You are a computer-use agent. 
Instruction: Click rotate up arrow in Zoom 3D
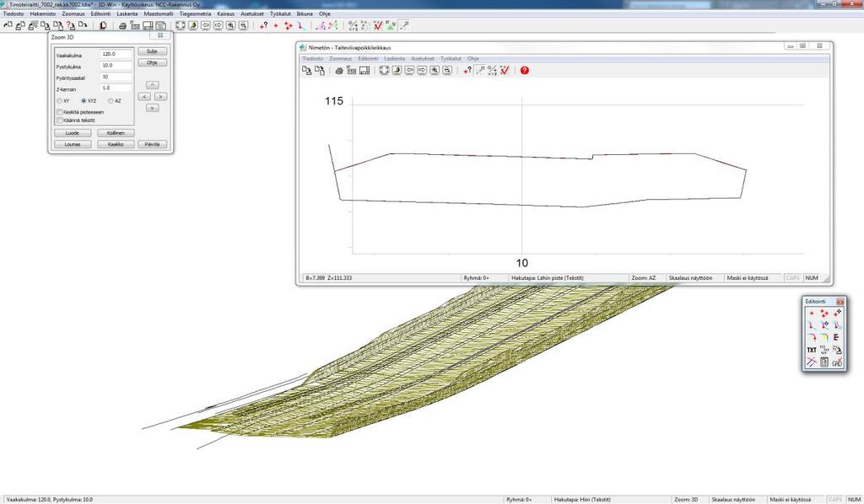153,85
